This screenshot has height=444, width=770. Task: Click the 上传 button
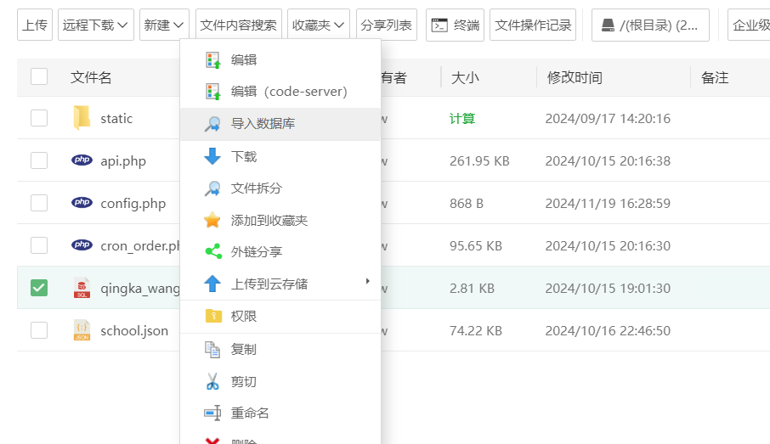point(35,25)
